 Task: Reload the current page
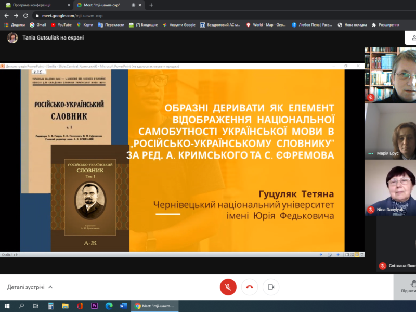coord(26,16)
